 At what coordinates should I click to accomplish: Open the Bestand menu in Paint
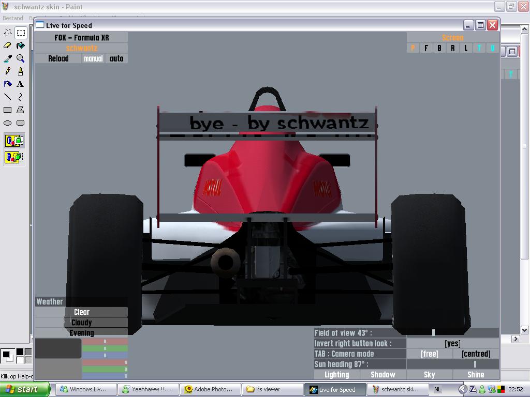13,18
